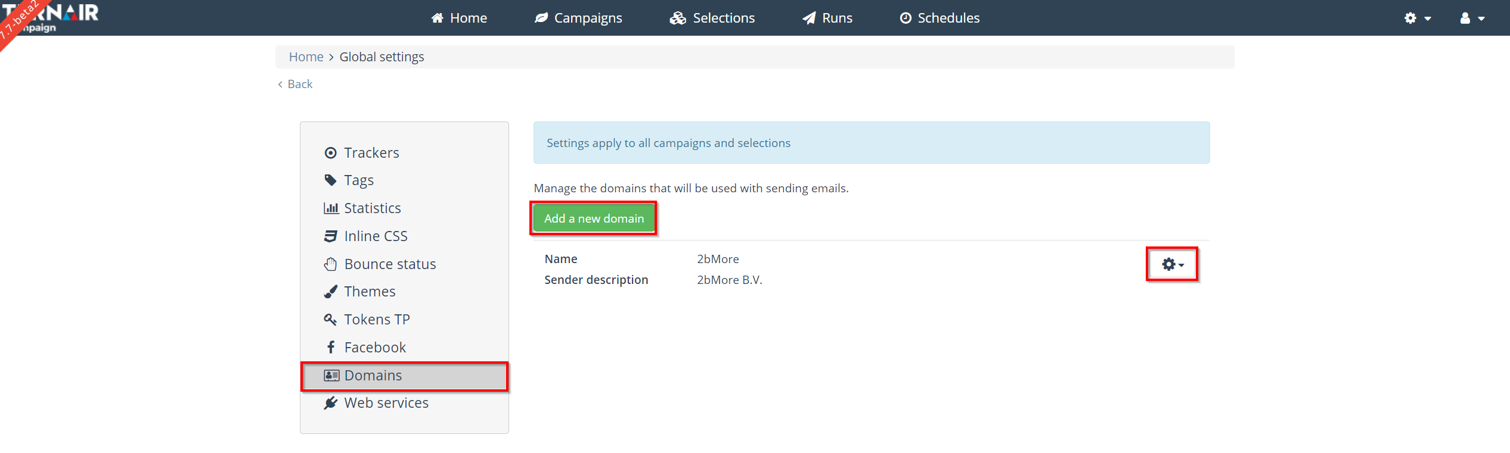
Task: Navigate to Schedules in top bar
Action: (940, 18)
